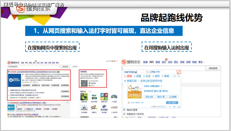Open the 图片 tab in the right Sogou nav
This screenshot has height=131, width=231.
click(176, 62)
